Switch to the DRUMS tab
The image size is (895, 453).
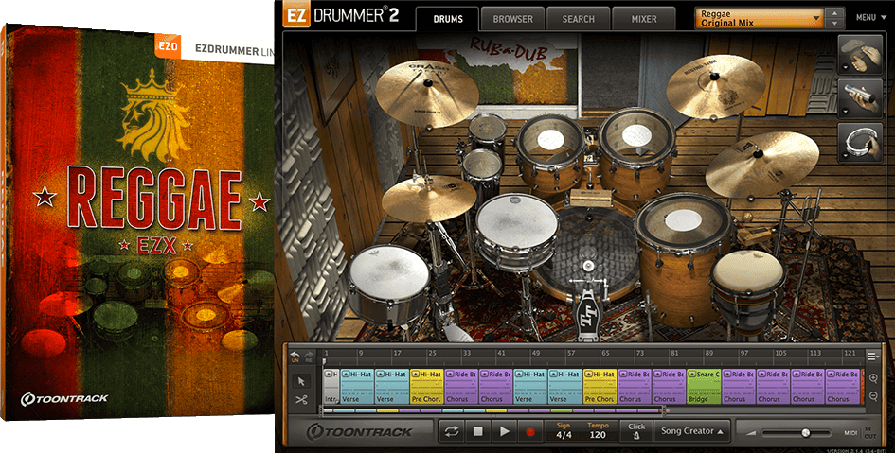447,19
